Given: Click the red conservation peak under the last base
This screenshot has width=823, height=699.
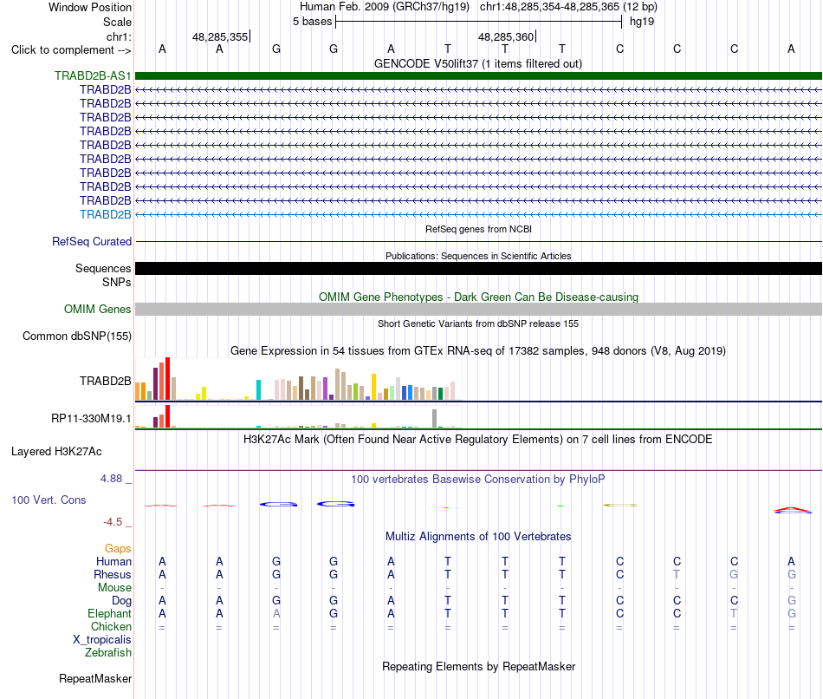Looking at the screenshot, I should pyautogui.click(x=792, y=509).
